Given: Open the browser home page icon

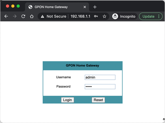Looking at the screenshot, I should click(x=32, y=16).
